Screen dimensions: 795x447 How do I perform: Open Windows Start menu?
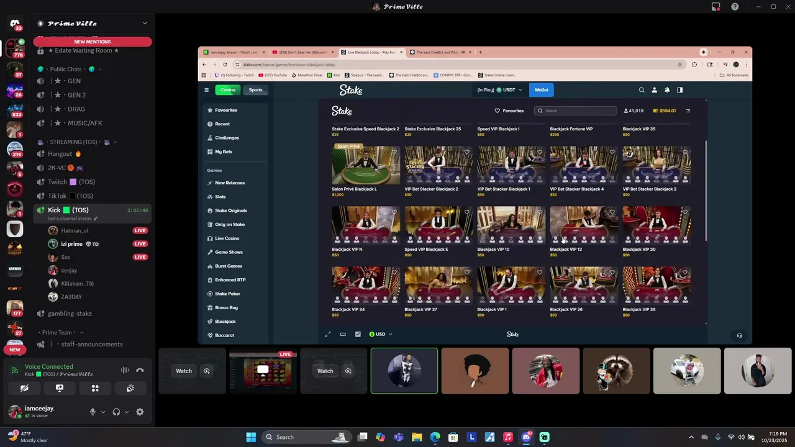pyautogui.click(x=251, y=437)
